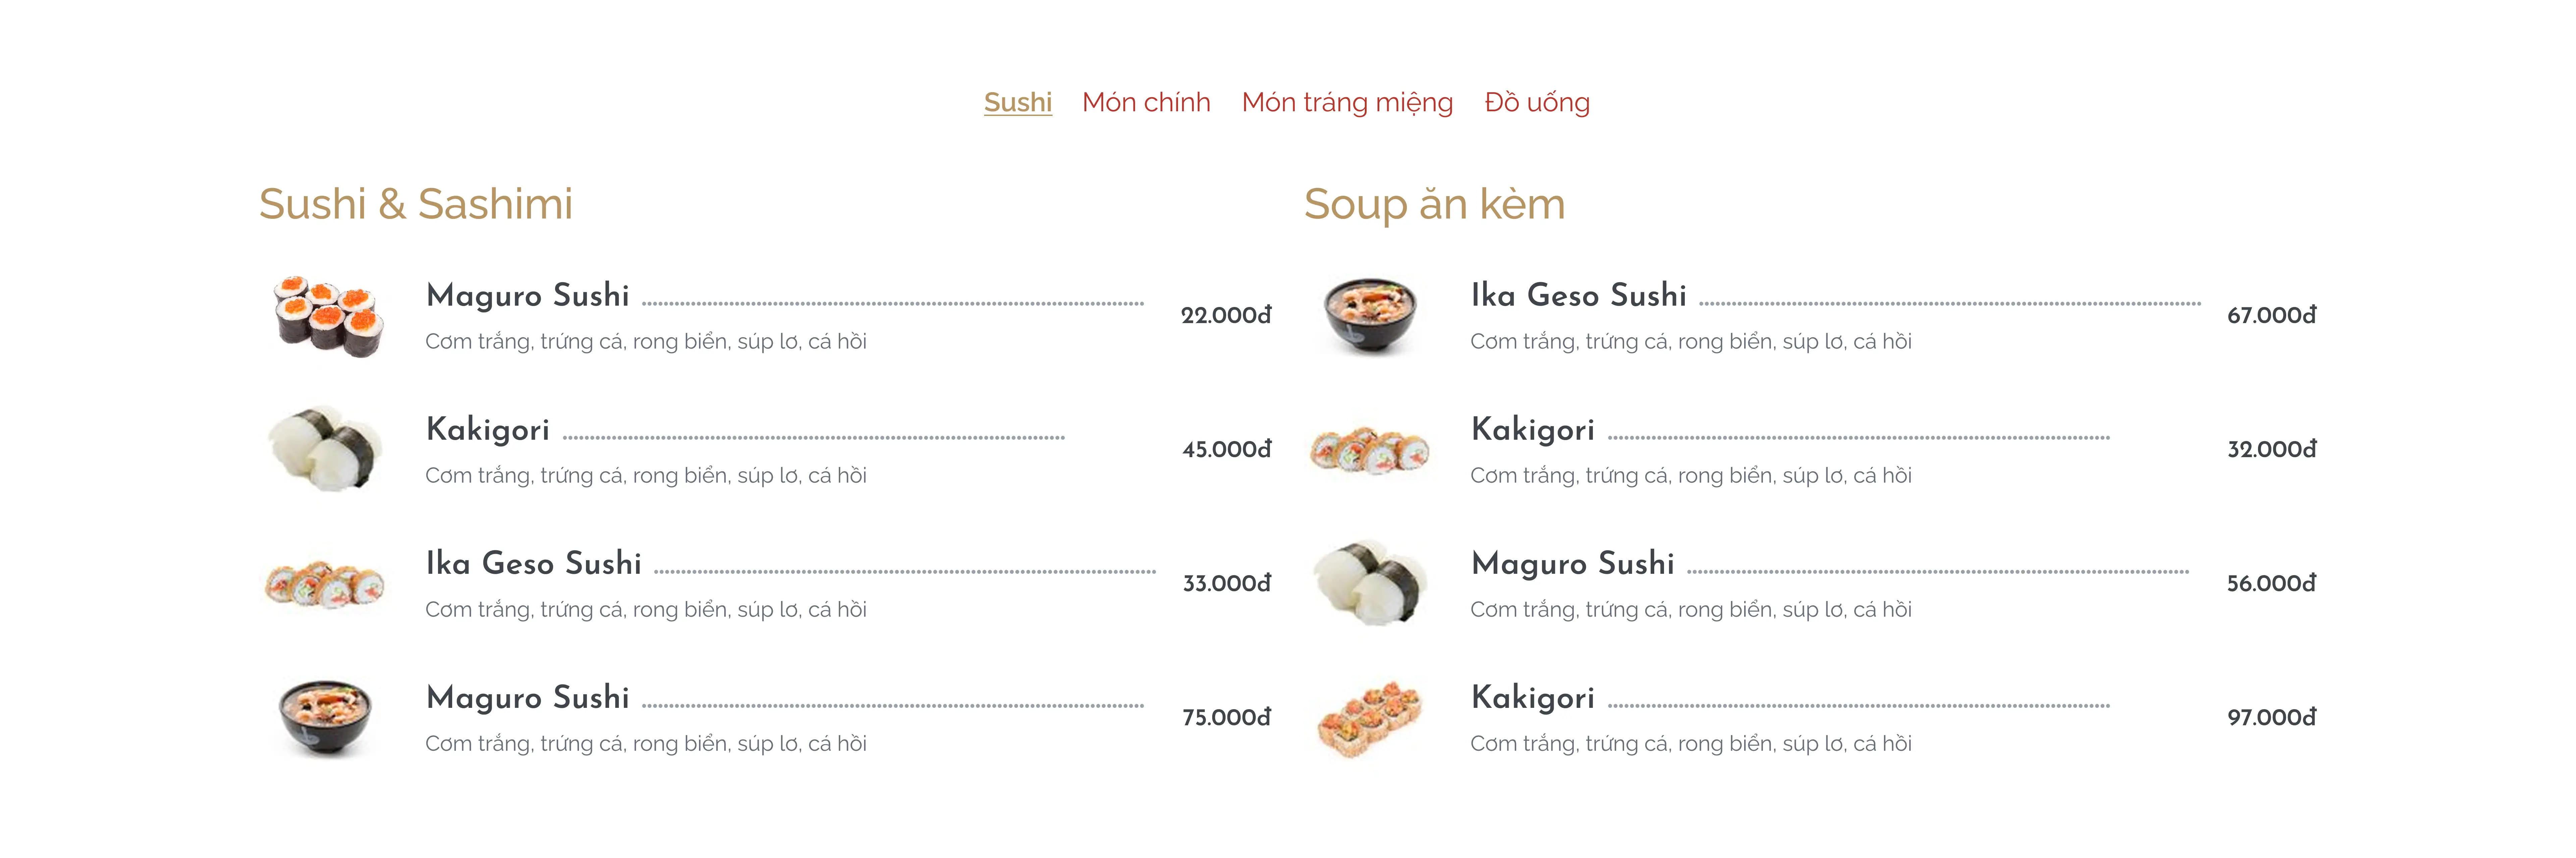Click the Maguro Sushi title priced 22.000đ
Viewport: 2576px width, 858px height.
(x=527, y=296)
